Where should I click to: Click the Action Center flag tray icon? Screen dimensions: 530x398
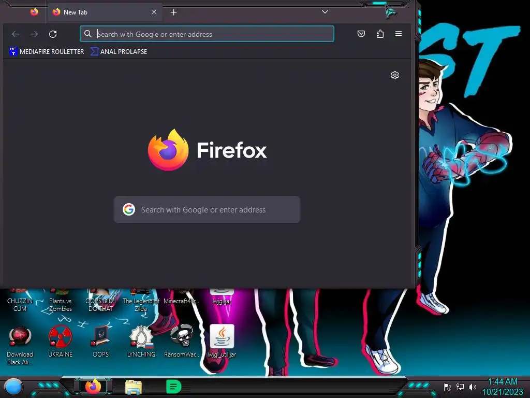pos(448,387)
